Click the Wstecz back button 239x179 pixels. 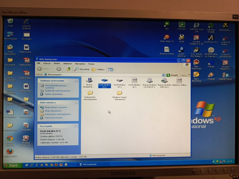44,69
